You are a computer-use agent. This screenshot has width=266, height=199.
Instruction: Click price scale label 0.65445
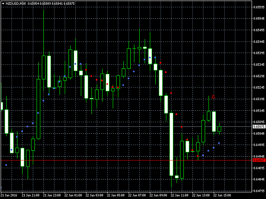click(x=259, y=42)
